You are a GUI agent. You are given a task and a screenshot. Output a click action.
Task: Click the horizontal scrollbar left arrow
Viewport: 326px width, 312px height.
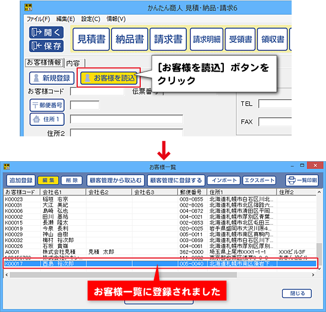coord(7,275)
